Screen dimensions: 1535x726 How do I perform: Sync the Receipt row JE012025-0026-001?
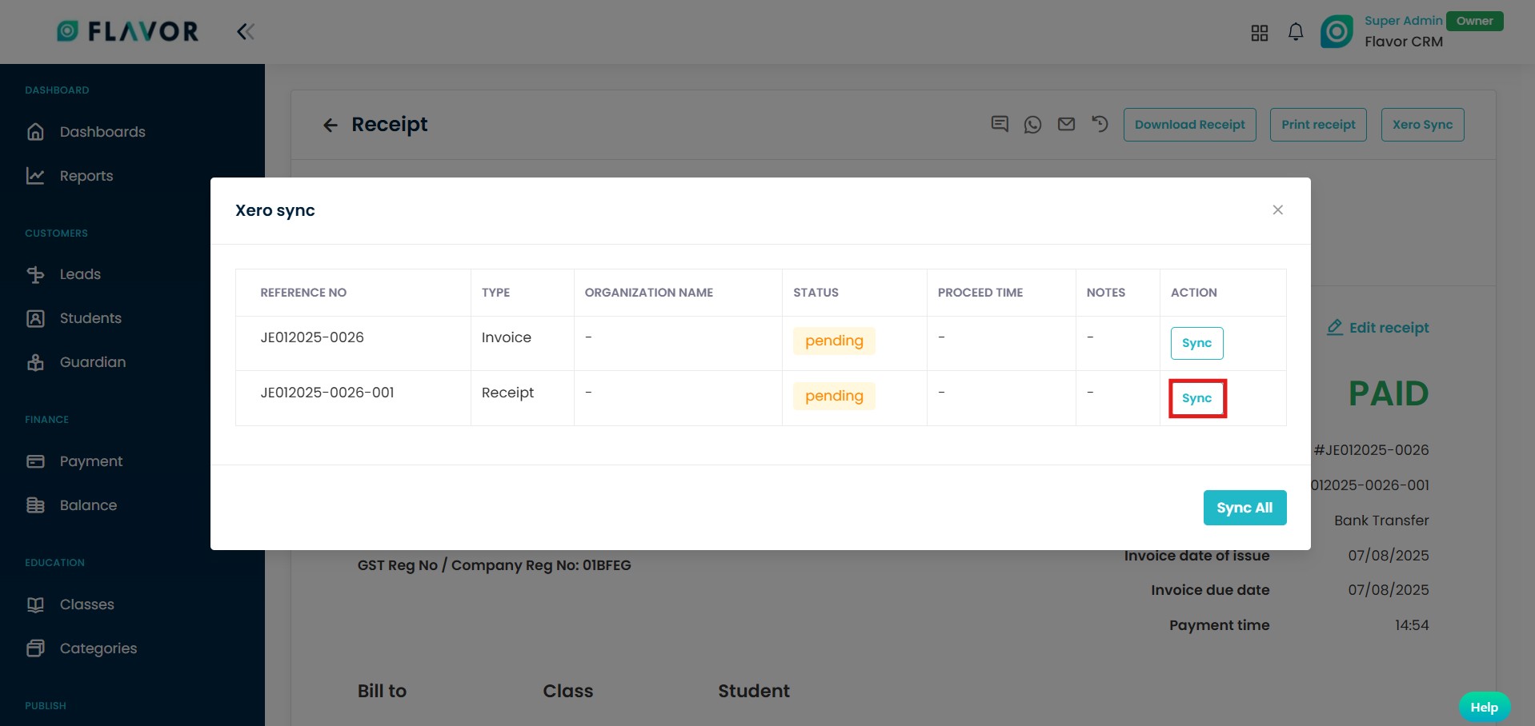1196,398
